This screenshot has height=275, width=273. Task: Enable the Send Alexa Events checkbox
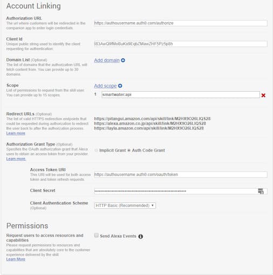click(x=97, y=235)
